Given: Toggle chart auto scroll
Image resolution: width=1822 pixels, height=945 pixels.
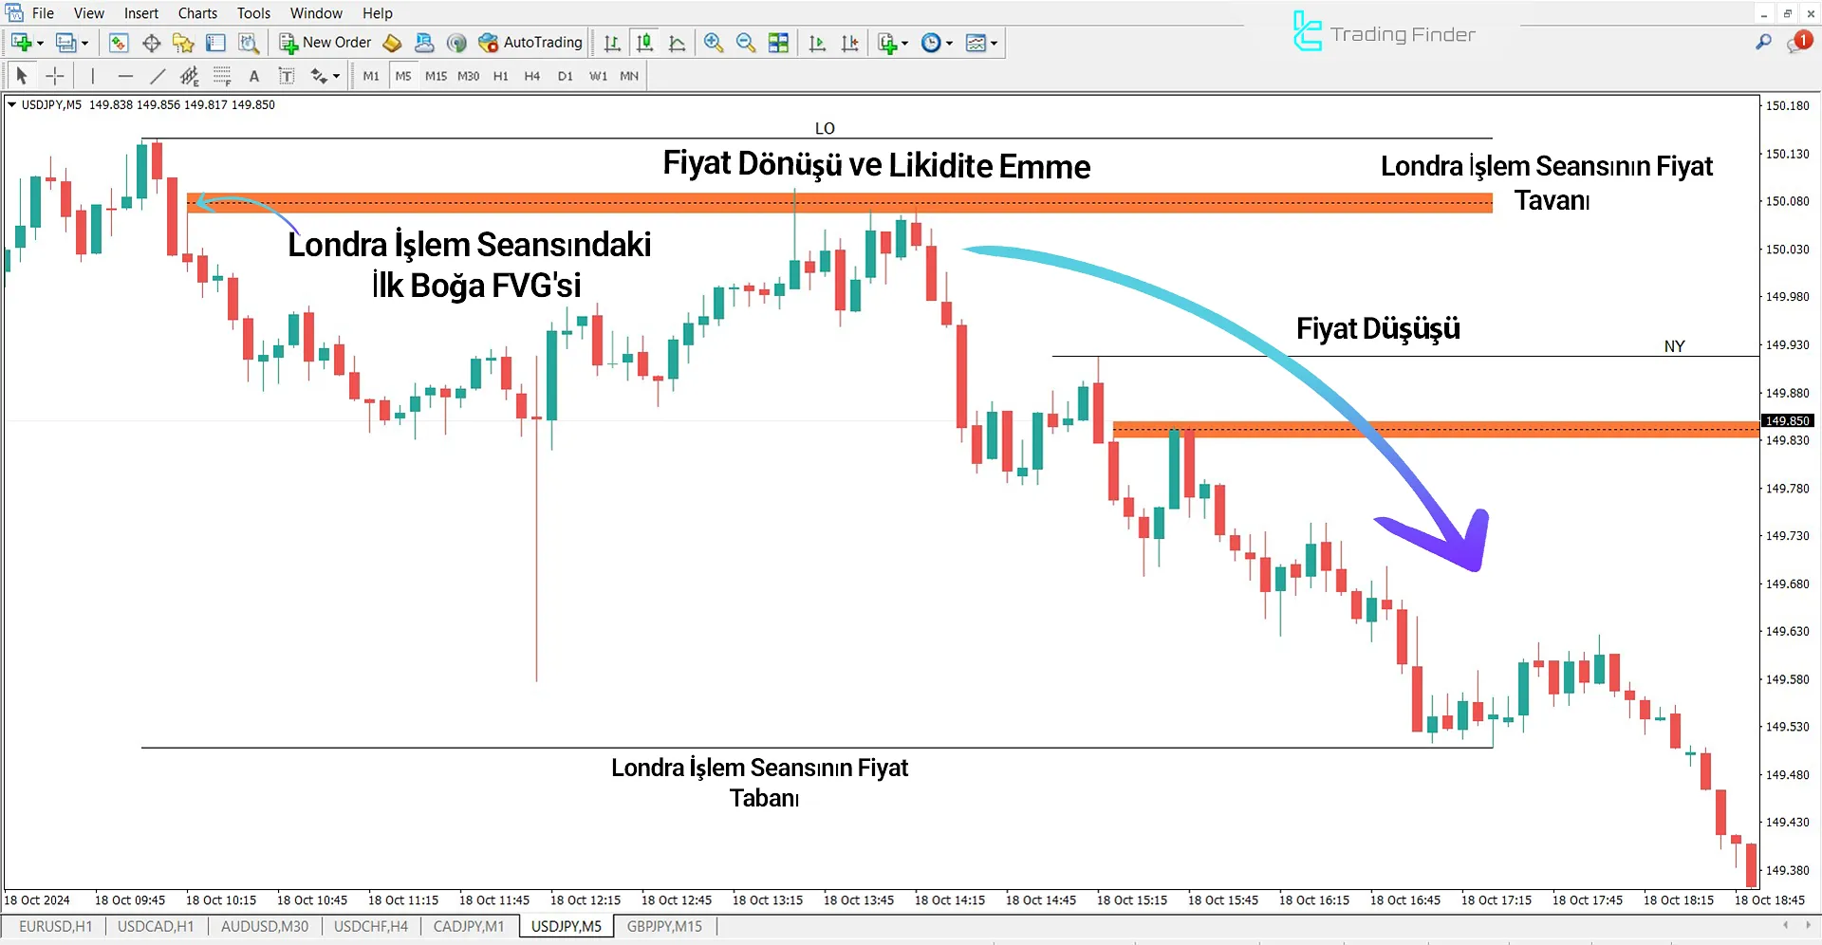Looking at the screenshot, I should click(x=817, y=42).
